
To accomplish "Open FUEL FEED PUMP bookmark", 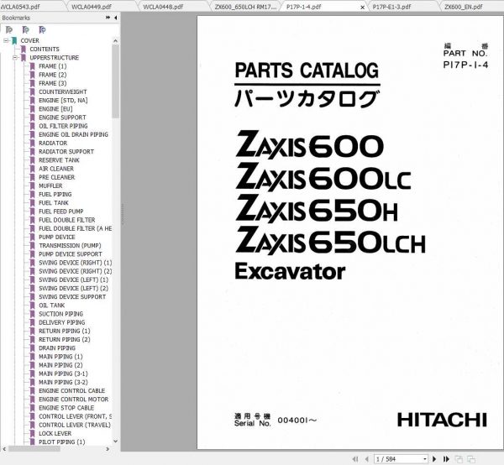I will tap(61, 212).
